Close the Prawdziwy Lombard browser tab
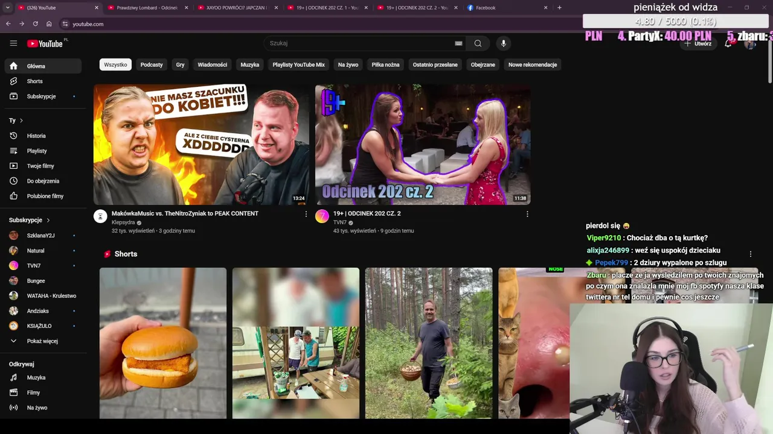Viewport: 773px width, 434px height. [x=186, y=8]
